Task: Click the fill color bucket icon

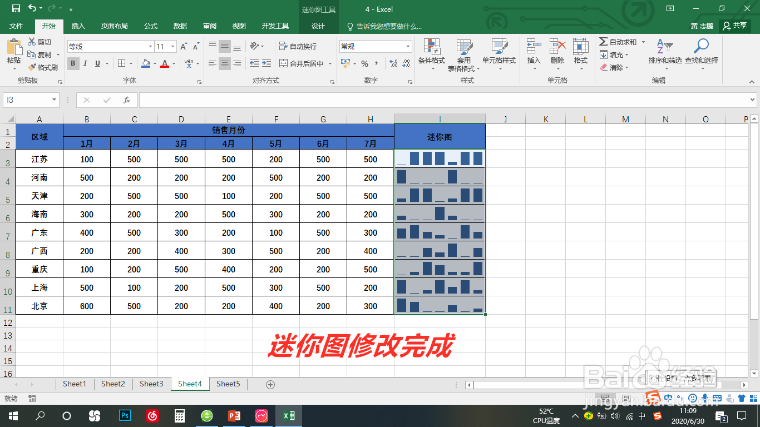Action: point(146,63)
